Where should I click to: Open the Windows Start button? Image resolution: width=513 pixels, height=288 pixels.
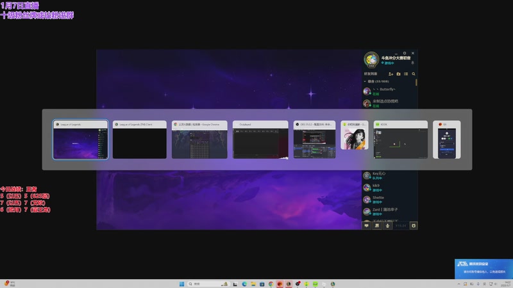pyautogui.click(x=181, y=284)
